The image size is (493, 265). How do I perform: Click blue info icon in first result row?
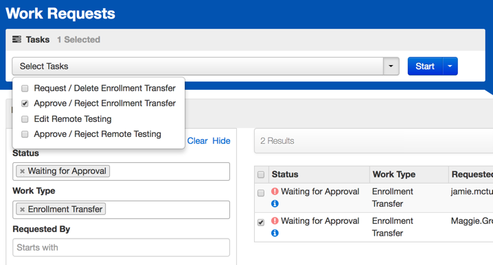pos(275,204)
